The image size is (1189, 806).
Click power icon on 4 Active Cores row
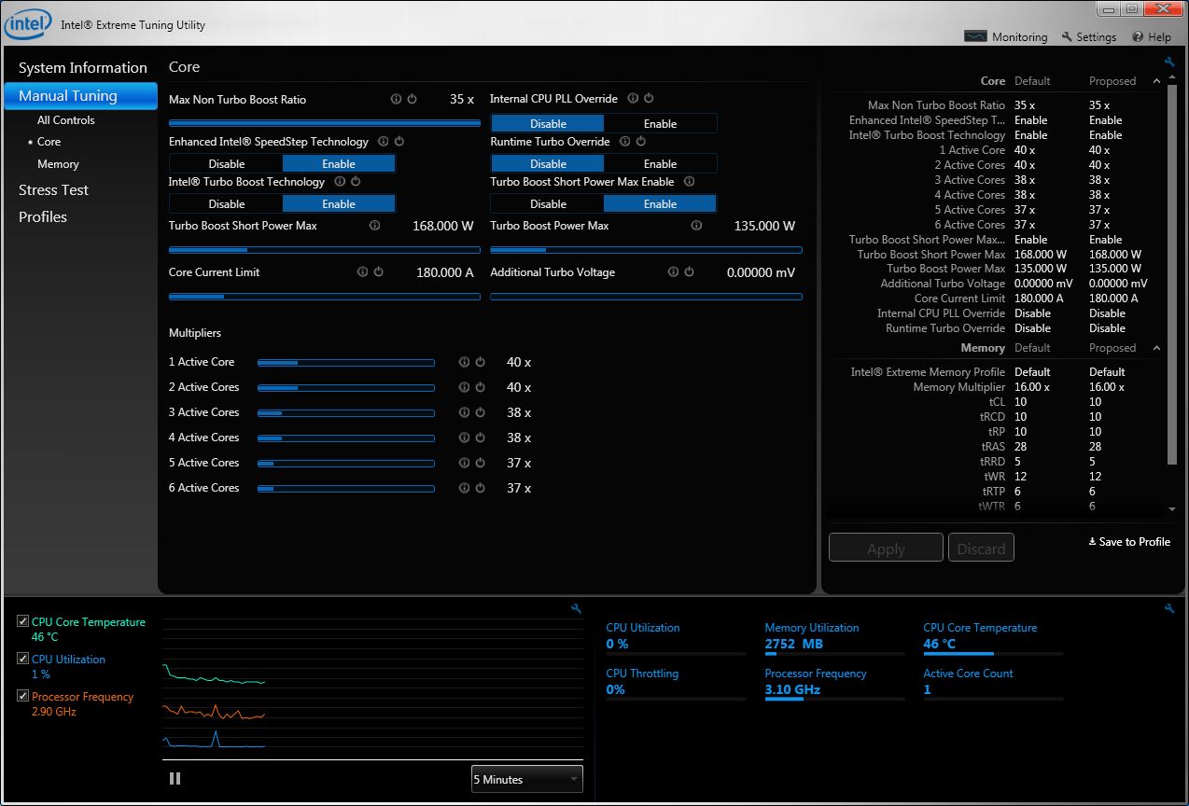[x=480, y=438]
